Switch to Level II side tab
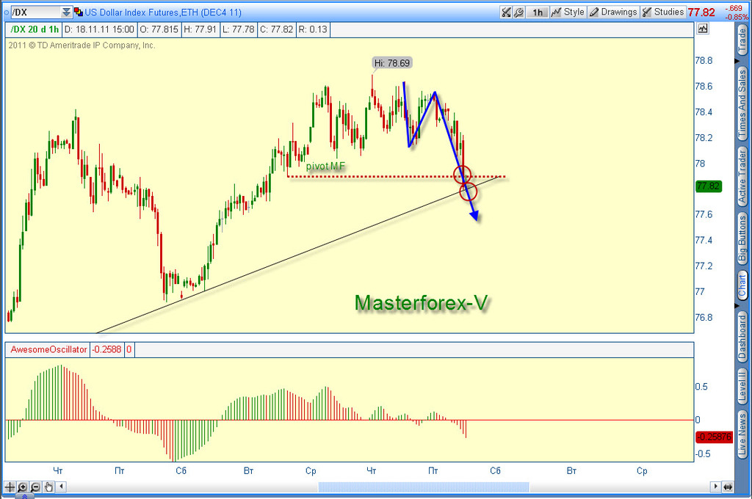 tap(742, 386)
